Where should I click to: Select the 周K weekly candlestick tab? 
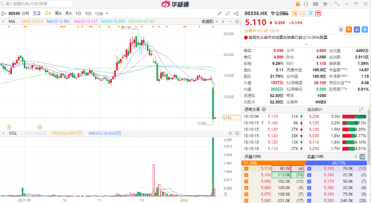click(58, 13)
